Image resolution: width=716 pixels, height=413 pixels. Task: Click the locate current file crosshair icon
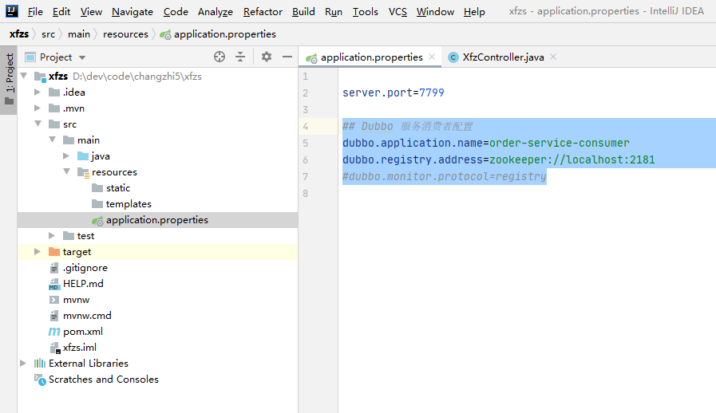[x=220, y=57]
